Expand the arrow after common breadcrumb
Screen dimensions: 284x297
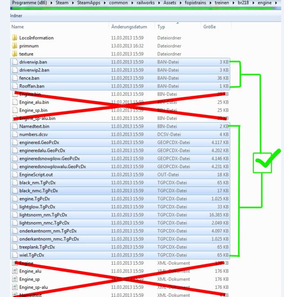tap(132, 3)
